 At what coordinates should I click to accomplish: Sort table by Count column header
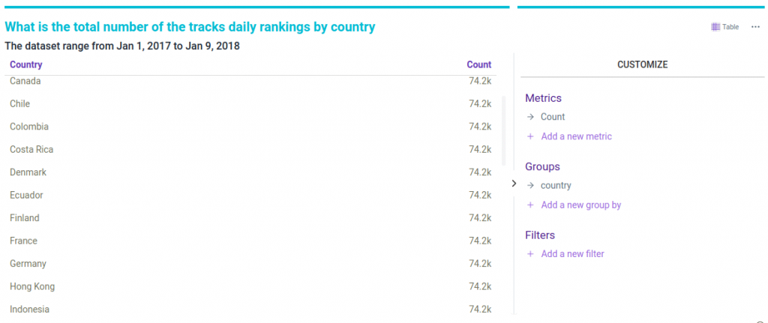point(478,64)
